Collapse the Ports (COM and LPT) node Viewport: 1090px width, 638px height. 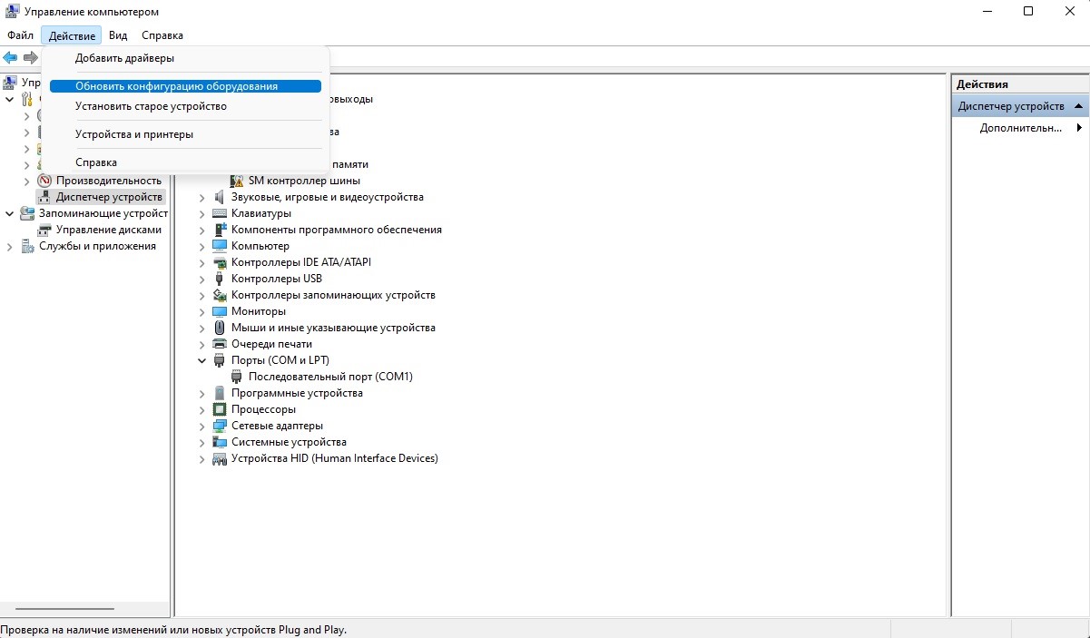202,360
